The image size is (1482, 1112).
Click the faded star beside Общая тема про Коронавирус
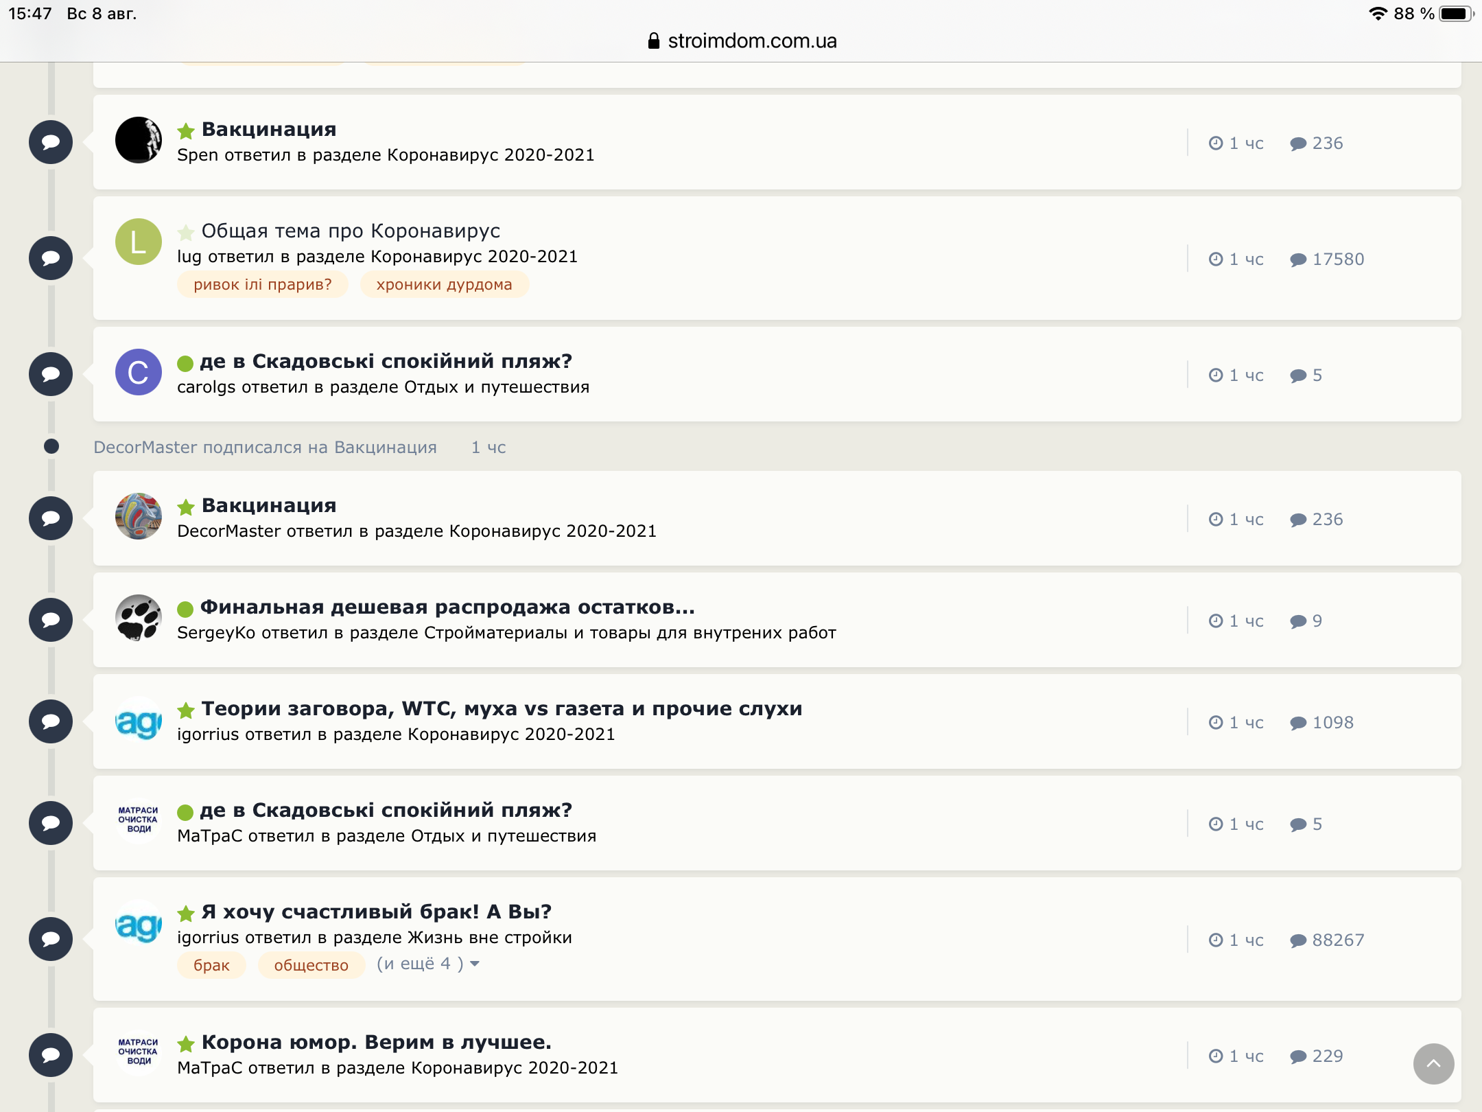[x=186, y=232]
